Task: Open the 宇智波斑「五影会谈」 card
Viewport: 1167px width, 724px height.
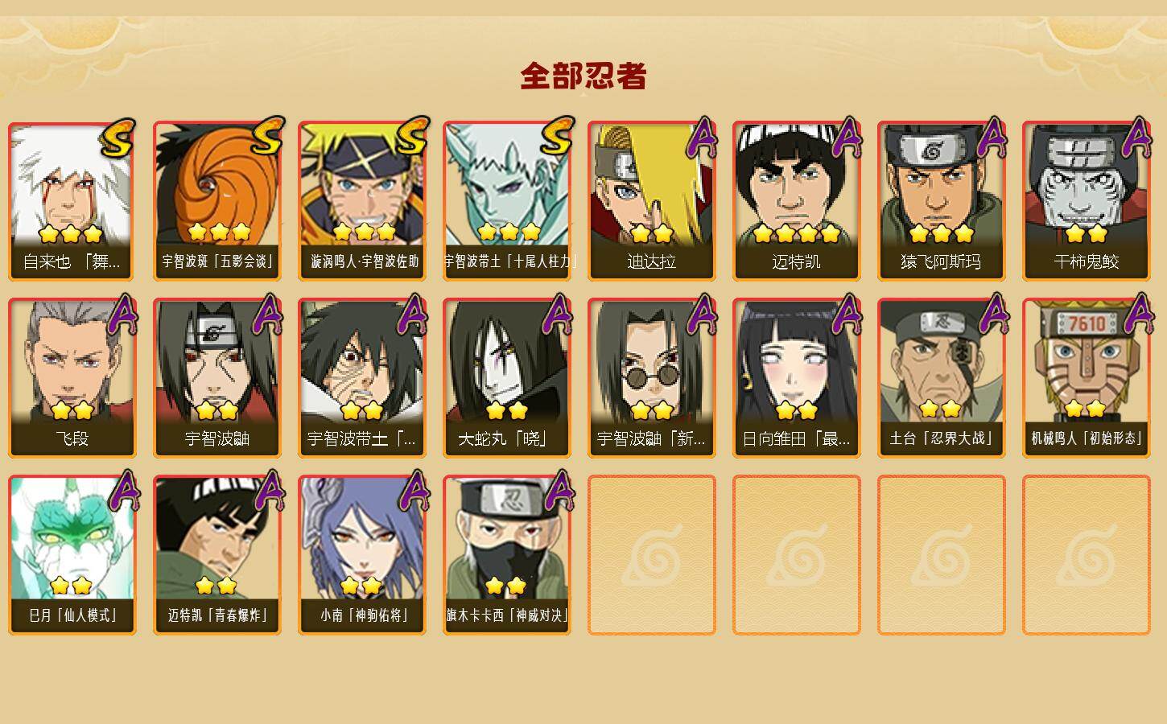Action: pyautogui.click(x=217, y=201)
